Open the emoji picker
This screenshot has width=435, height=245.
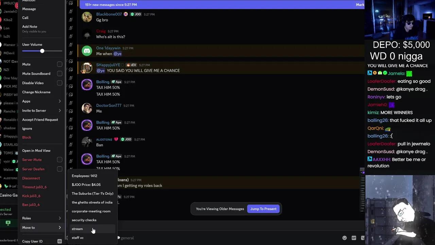coord(345,238)
